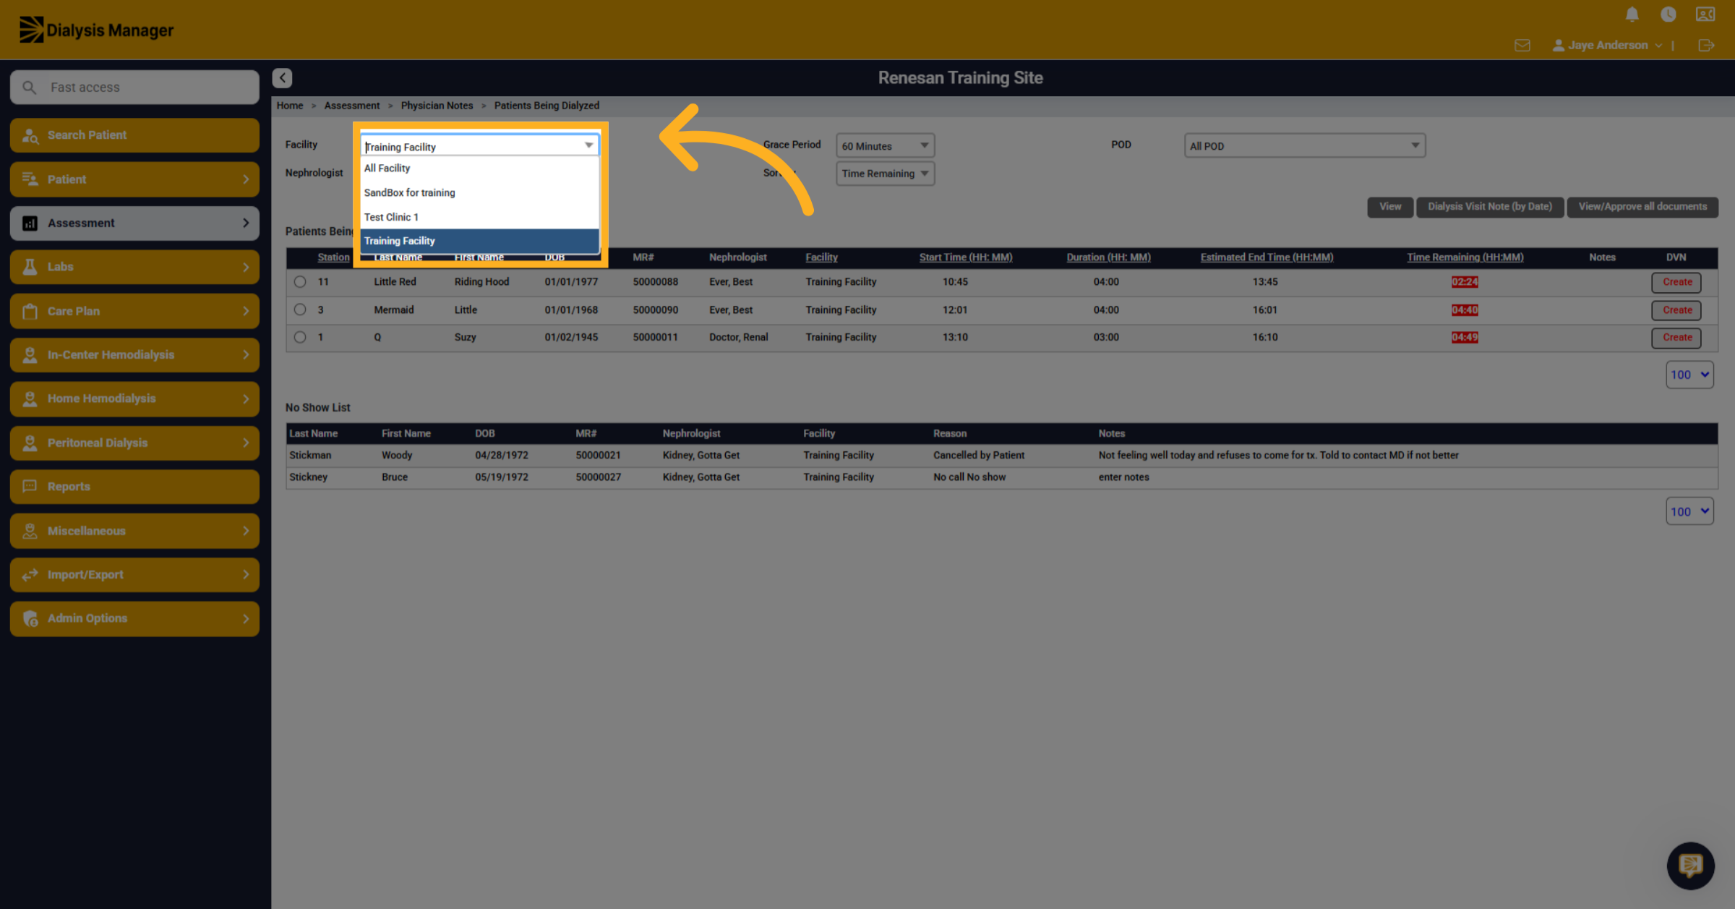
Task: Open the chat support bubble icon
Action: coord(1690,865)
